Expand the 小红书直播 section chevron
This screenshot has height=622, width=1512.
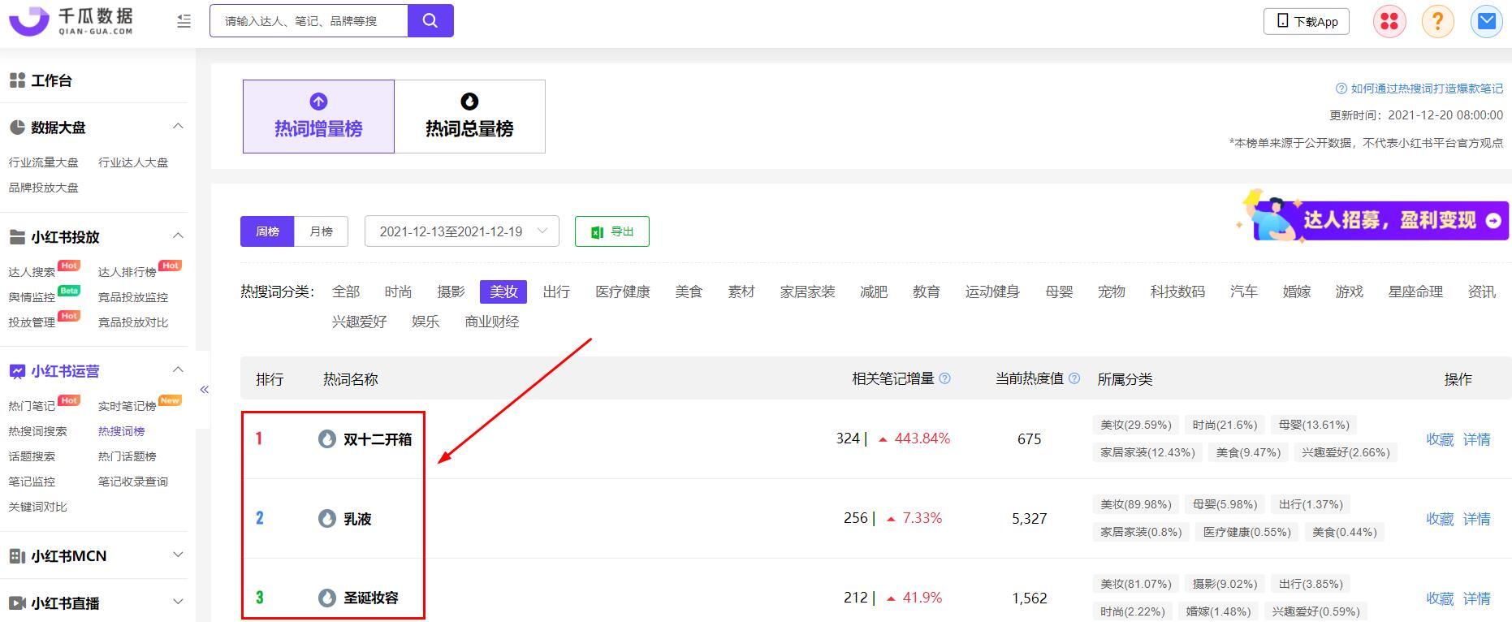(178, 603)
